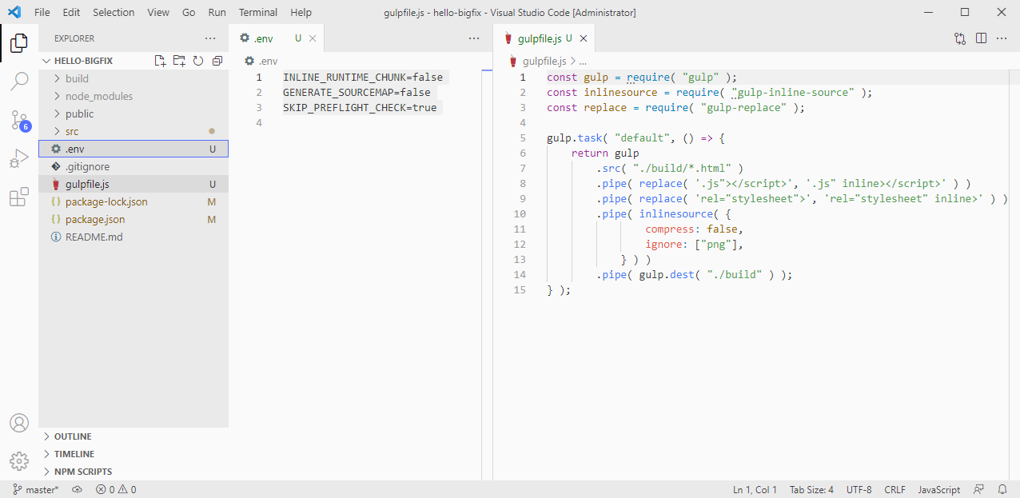Open the Extensions view icon
The height and width of the screenshot is (498, 1020).
click(x=19, y=197)
